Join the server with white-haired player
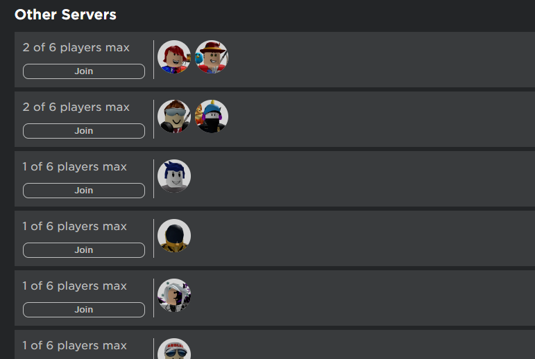The height and width of the screenshot is (359, 535). (84, 310)
